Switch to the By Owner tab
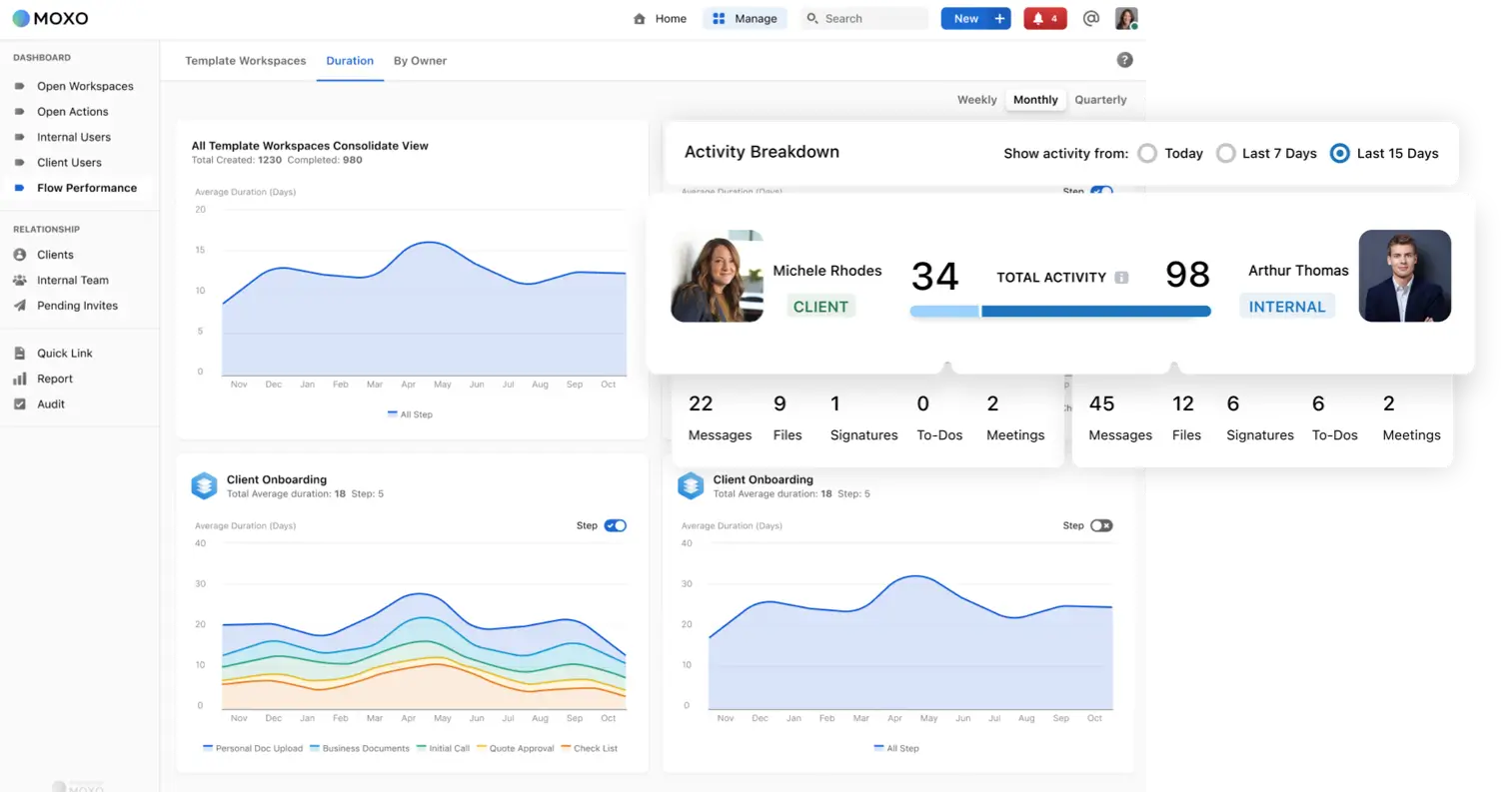The width and height of the screenshot is (1512, 792). coord(420,60)
